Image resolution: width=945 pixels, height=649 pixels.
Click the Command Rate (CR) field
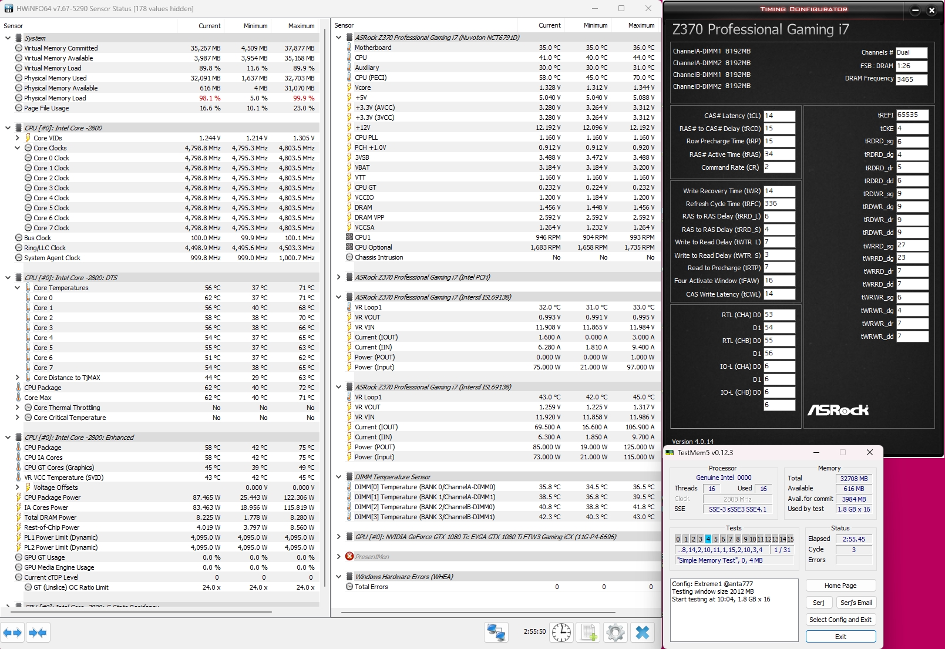[779, 167]
